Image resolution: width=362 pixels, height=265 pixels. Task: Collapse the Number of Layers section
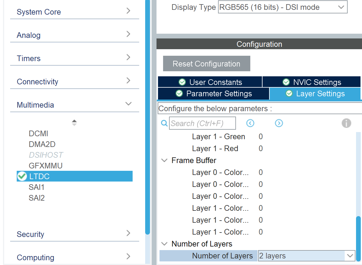(x=164, y=244)
